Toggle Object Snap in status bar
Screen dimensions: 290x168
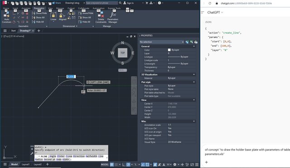tap(147, 164)
